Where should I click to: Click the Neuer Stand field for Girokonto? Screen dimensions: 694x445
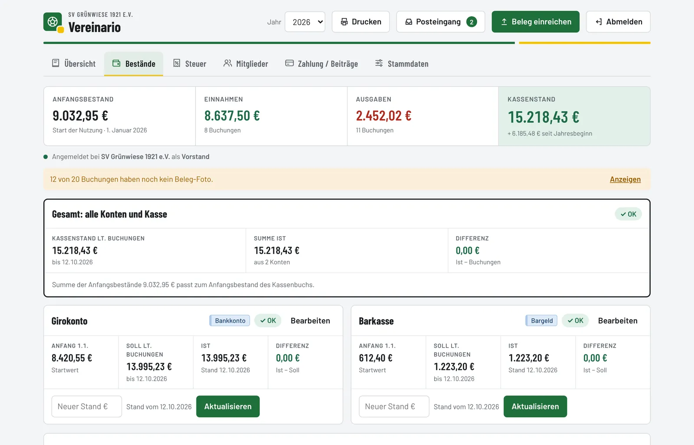coord(87,406)
